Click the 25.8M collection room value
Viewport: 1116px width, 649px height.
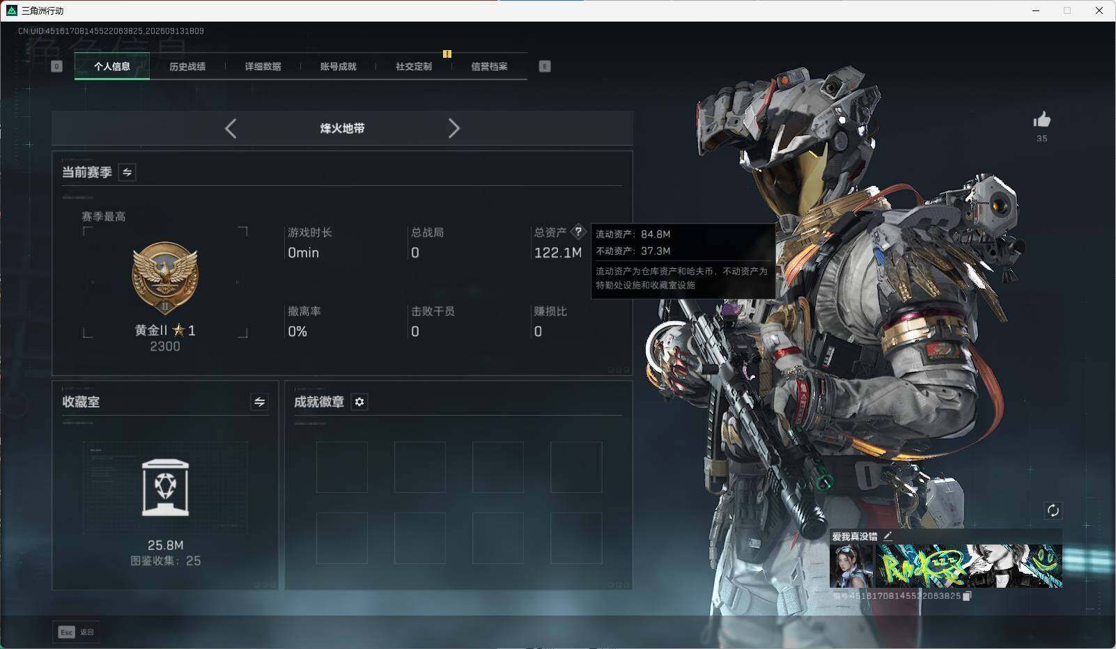[165, 545]
